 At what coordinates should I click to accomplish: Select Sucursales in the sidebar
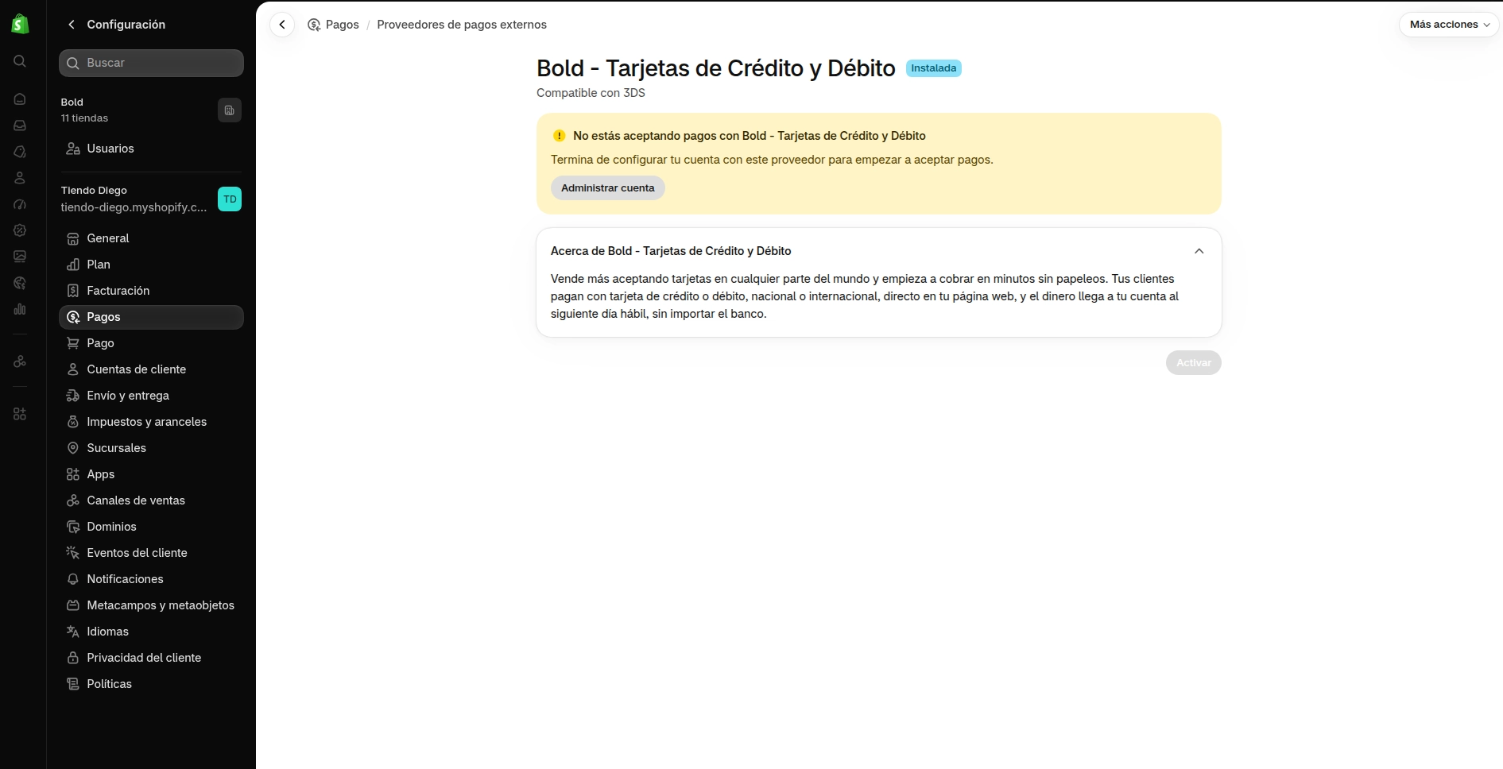pyautogui.click(x=151, y=448)
